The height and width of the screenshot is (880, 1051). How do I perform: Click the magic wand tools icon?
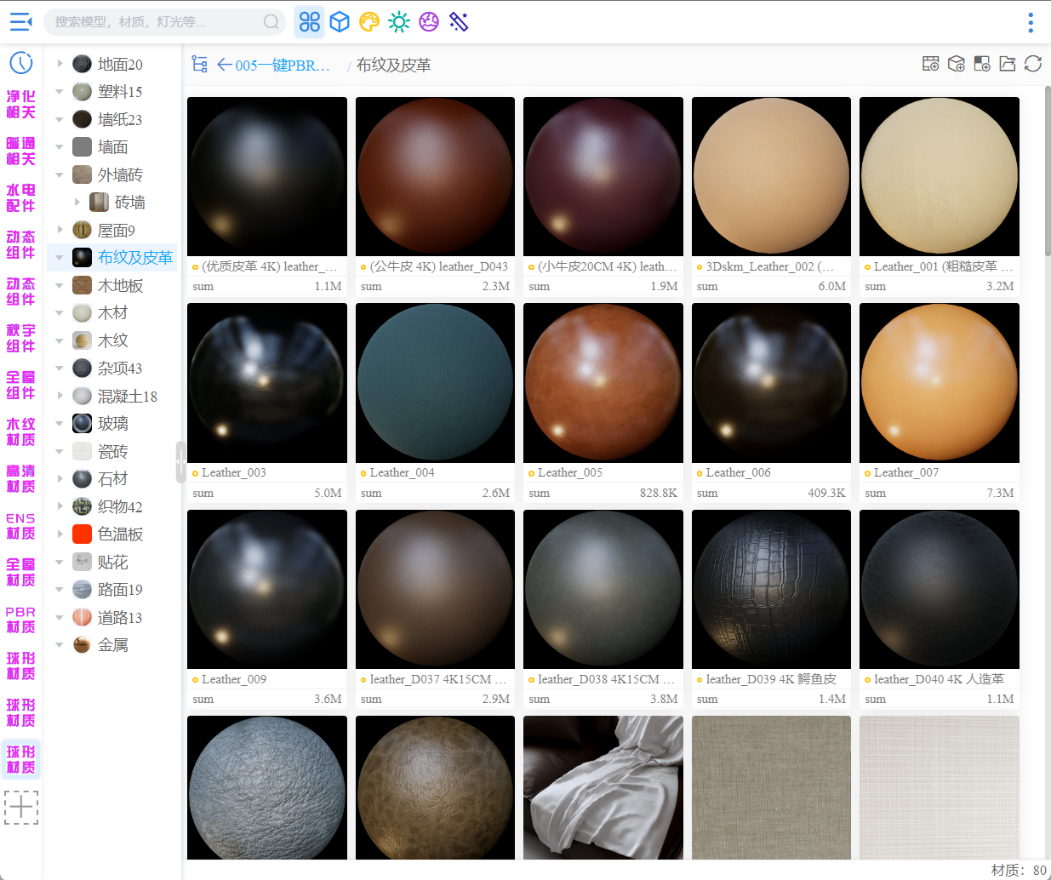459,22
